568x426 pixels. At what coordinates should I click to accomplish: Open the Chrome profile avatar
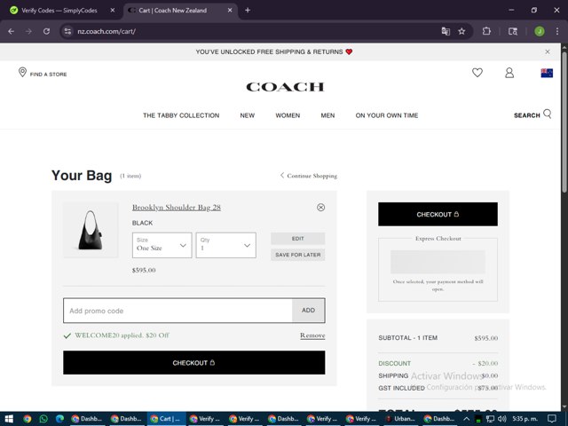click(x=540, y=32)
